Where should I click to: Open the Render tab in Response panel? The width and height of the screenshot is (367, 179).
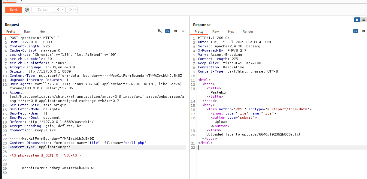(248, 31)
